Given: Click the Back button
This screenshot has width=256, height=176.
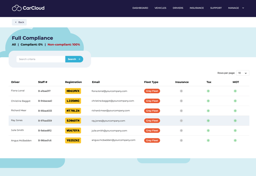Looking at the screenshot, I should click(19, 22).
